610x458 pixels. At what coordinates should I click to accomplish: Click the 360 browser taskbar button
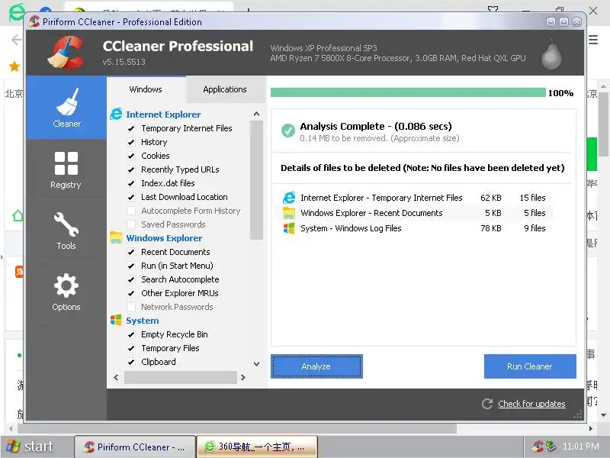(257, 447)
